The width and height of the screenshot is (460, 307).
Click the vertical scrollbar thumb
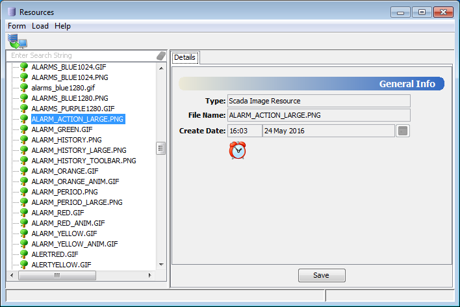(160, 148)
